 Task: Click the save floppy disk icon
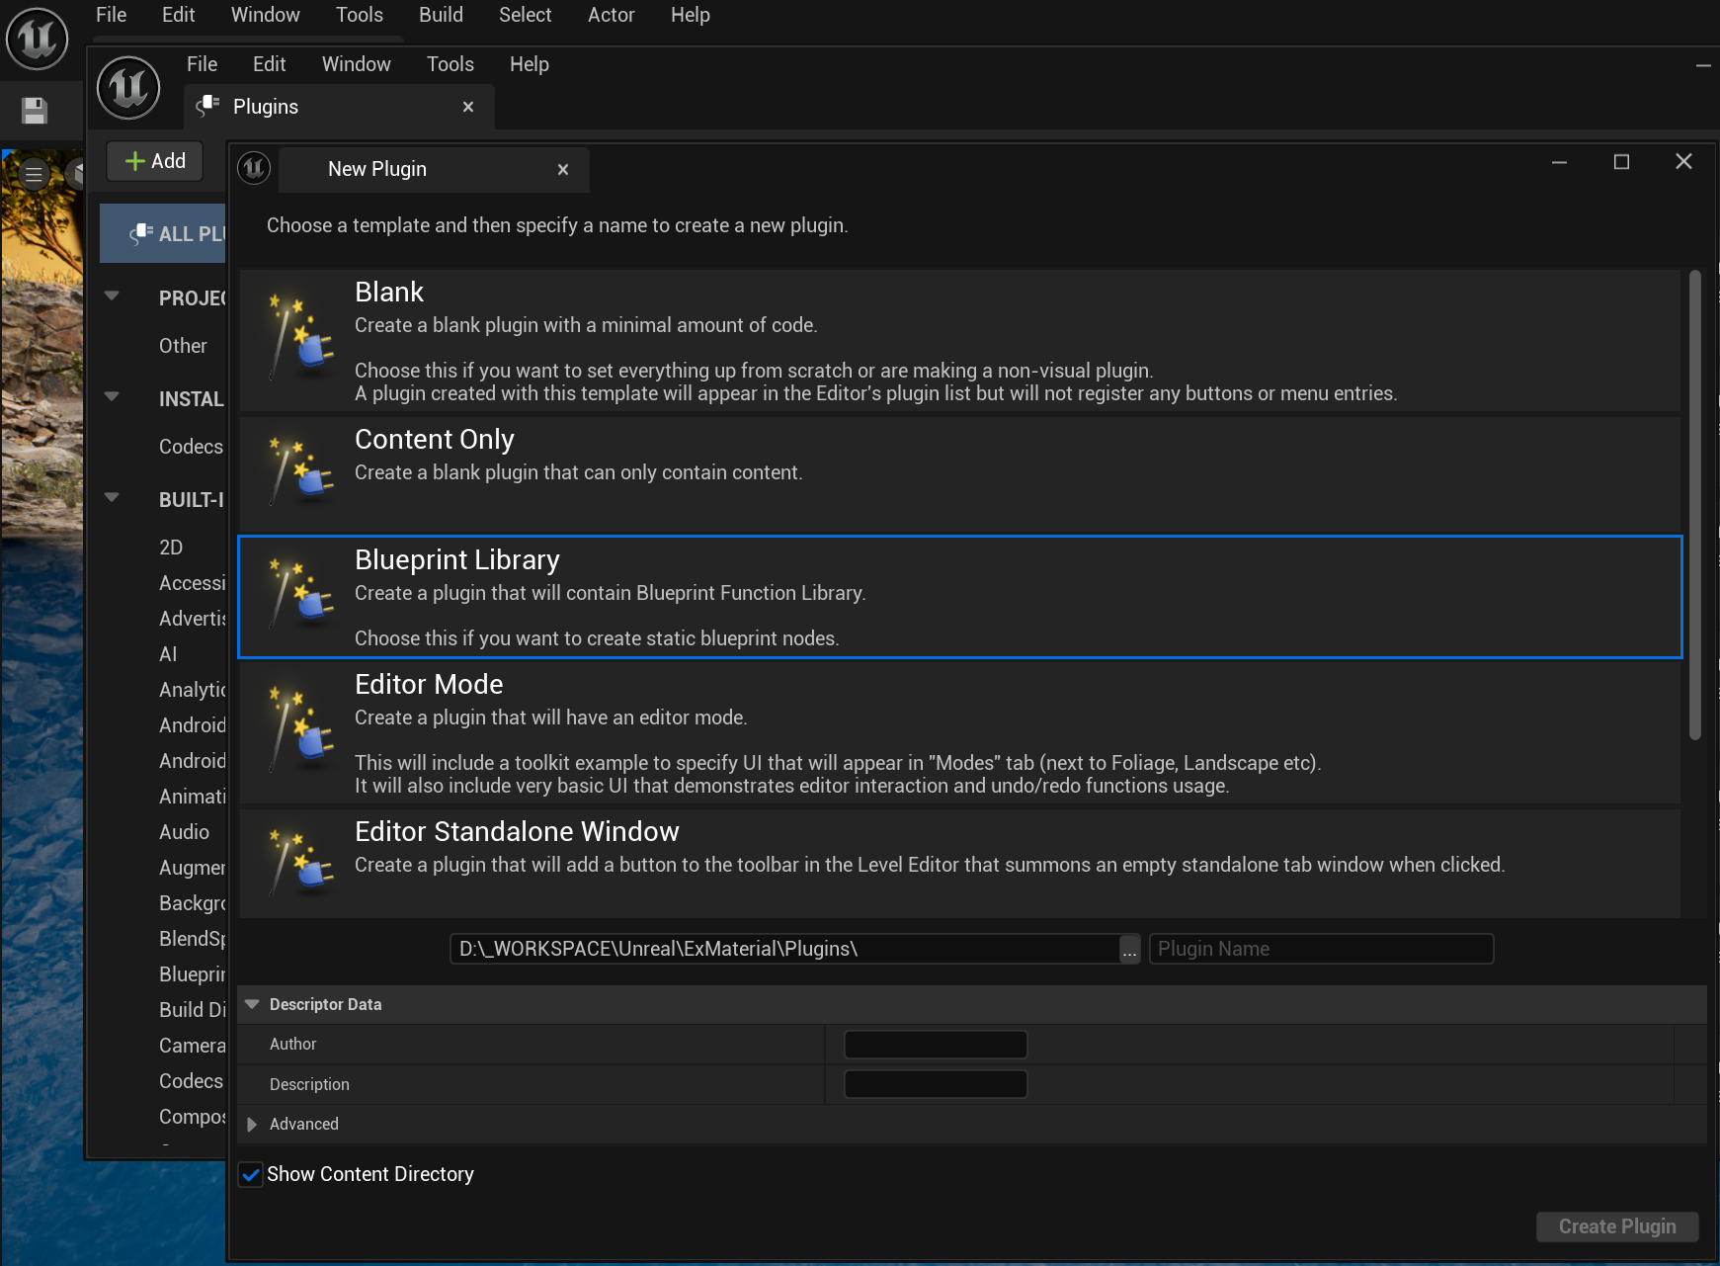click(x=35, y=111)
